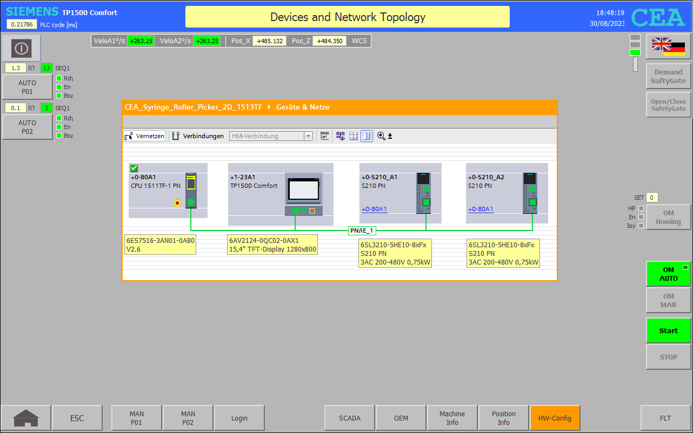
Task: Click the green SEQ1 step 2 indicator
Action: coord(46,108)
